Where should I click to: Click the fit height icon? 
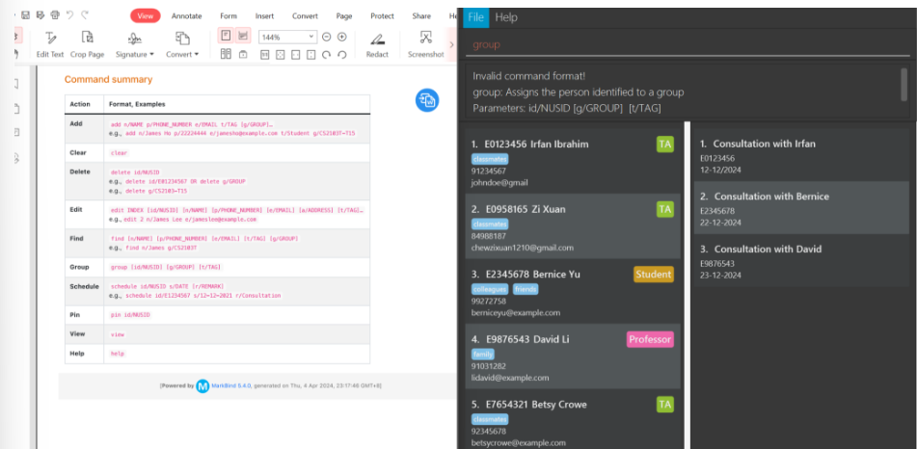tap(311, 54)
